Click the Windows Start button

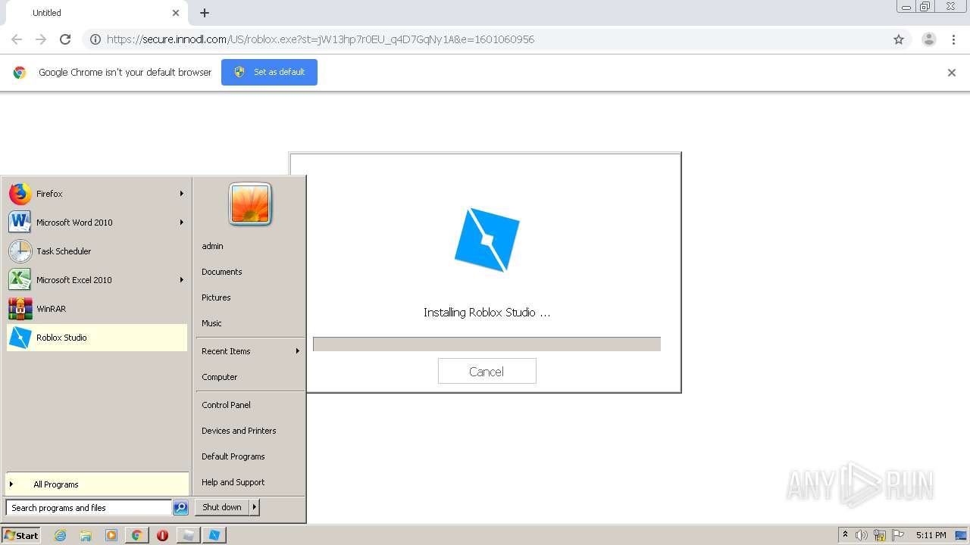click(x=21, y=535)
